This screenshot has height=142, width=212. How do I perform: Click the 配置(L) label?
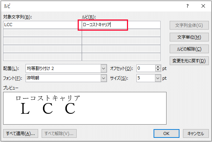pos(11,69)
